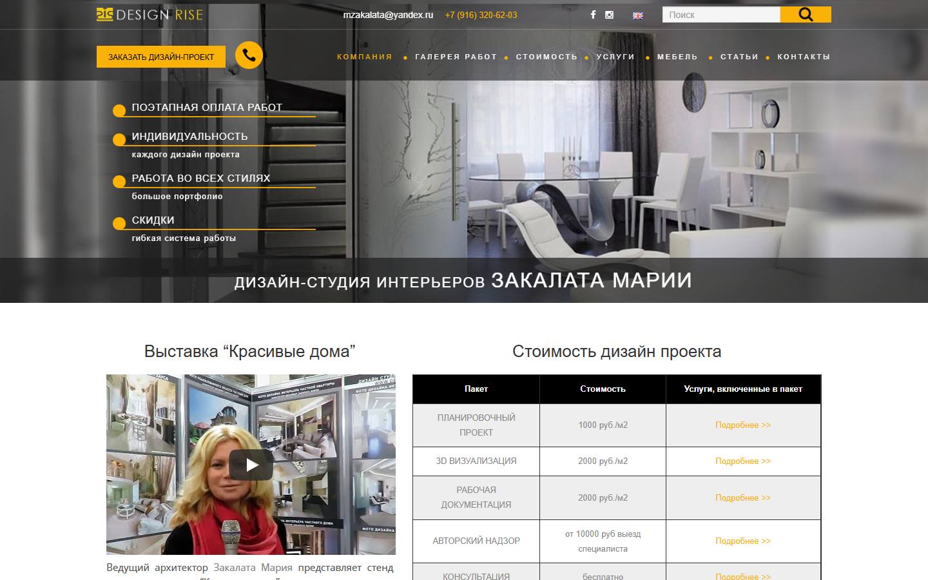928x580 pixels.
Task: Click the Выставка “Красивые дома” heading
Action: (x=250, y=351)
